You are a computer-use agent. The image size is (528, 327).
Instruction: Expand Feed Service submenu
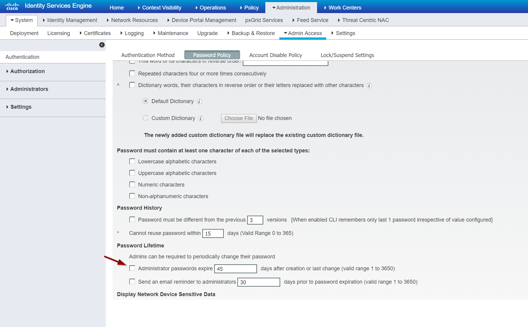point(311,20)
